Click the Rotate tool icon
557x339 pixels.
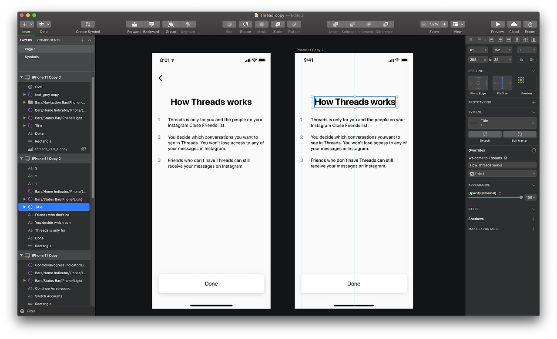[245, 24]
